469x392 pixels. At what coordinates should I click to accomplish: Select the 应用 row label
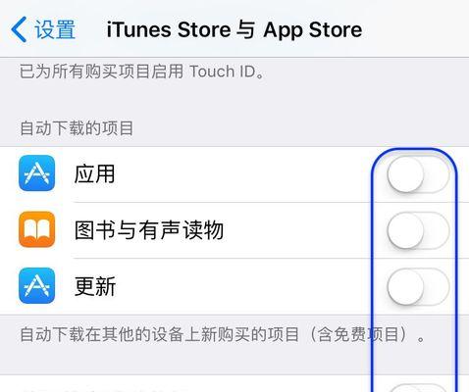click(94, 173)
